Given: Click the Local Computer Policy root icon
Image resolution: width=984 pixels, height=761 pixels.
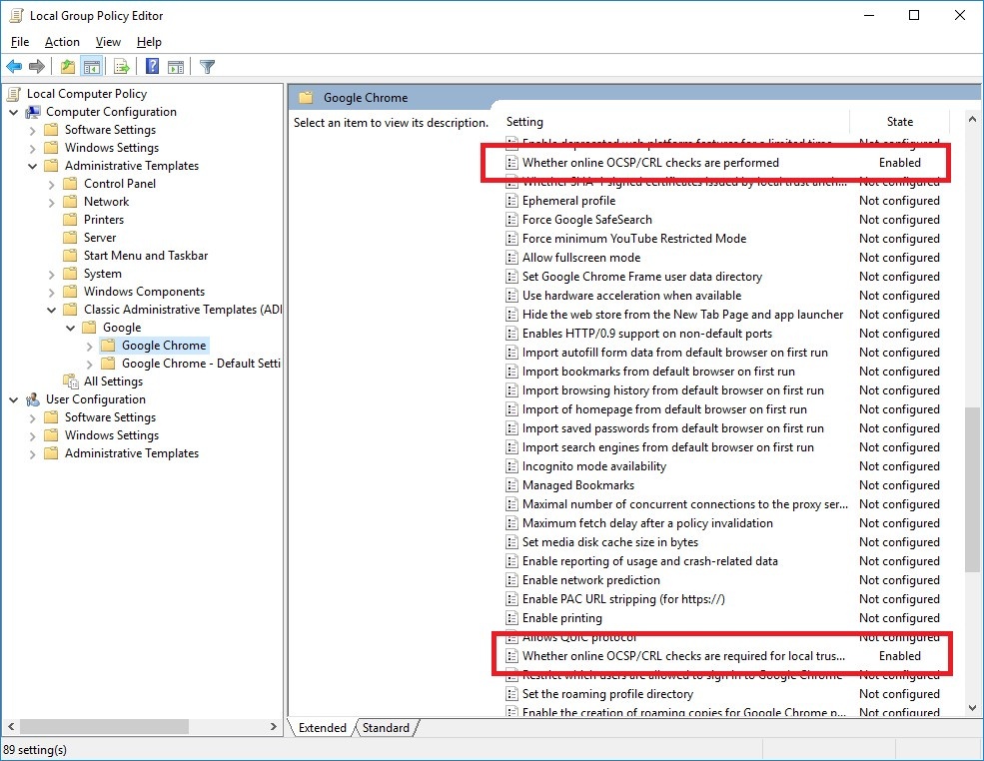Looking at the screenshot, I should tap(14, 94).
